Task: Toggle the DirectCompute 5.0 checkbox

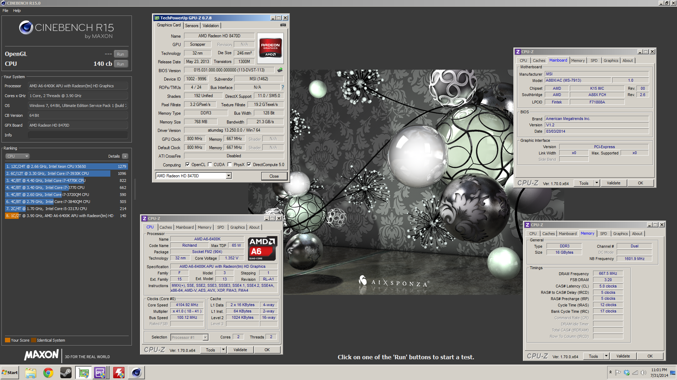Action: [x=249, y=164]
